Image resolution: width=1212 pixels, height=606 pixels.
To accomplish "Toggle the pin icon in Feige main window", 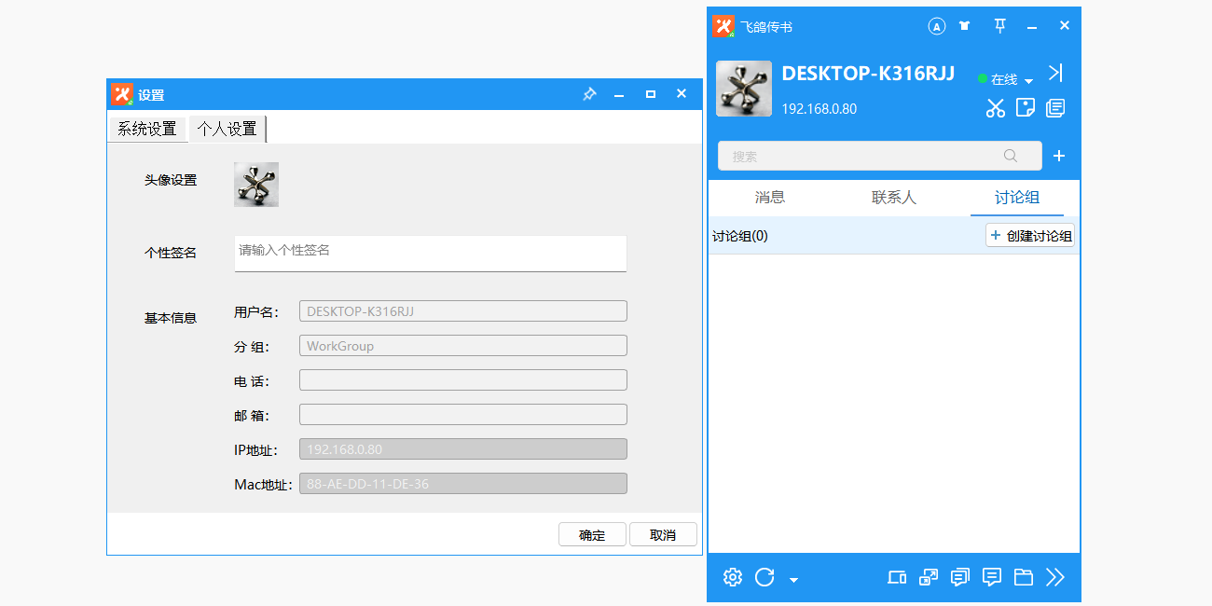I will [x=999, y=26].
